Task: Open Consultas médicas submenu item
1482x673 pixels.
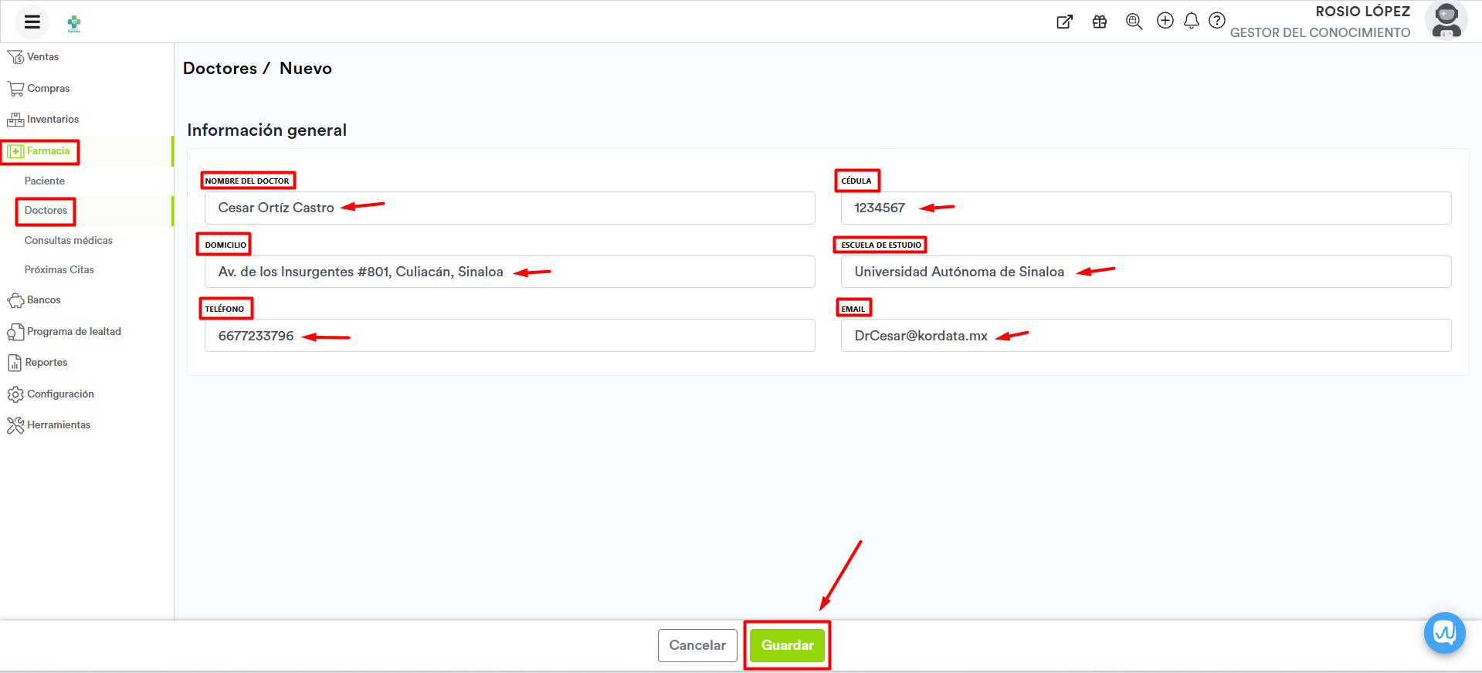Action: (69, 241)
